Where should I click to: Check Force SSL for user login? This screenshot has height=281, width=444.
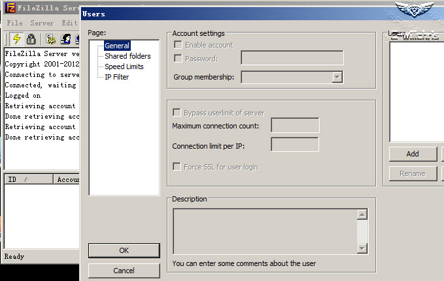pos(177,167)
